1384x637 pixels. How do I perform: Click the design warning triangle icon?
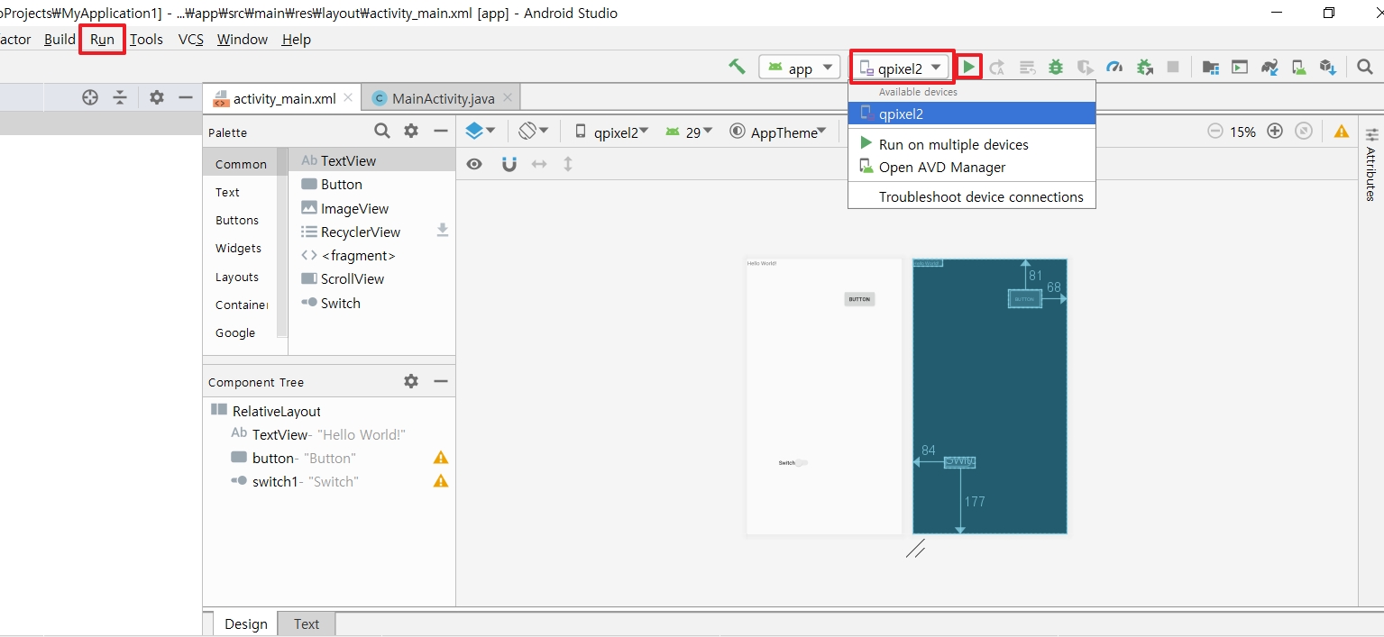point(1342,132)
